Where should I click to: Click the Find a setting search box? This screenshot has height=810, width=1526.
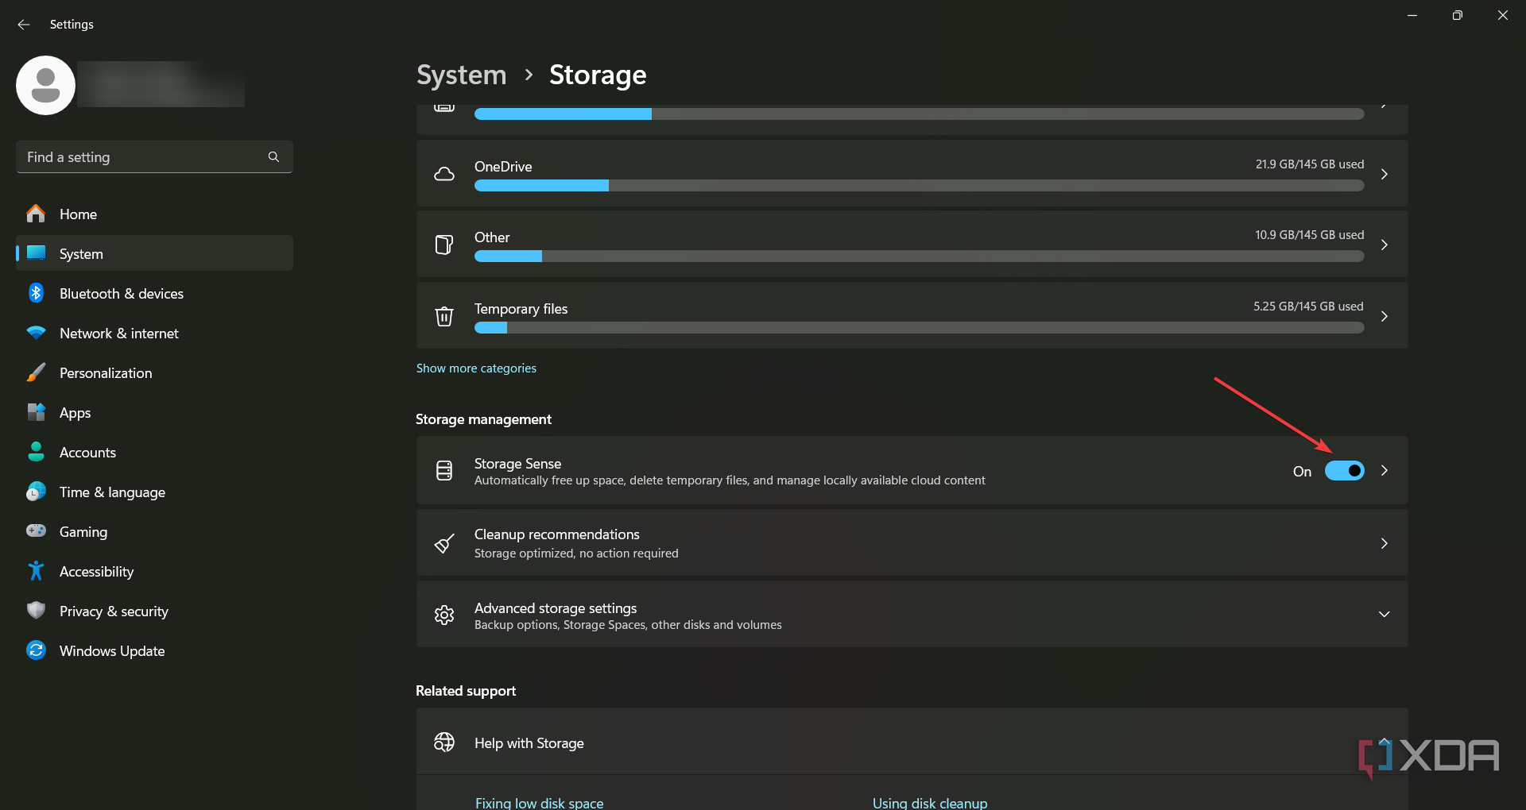click(x=155, y=157)
